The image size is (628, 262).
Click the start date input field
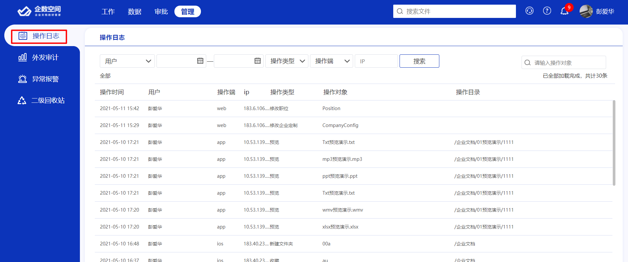pos(181,61)
